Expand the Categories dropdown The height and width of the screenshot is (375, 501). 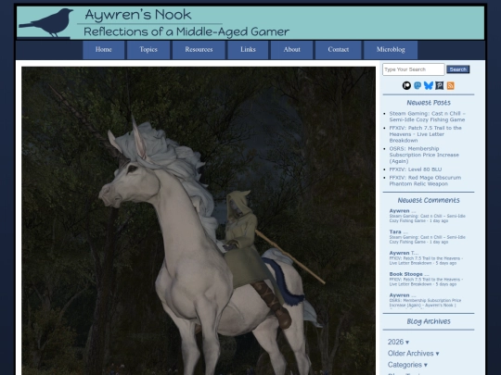click(407, 365)
